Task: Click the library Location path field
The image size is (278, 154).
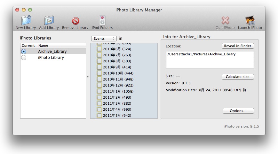Action: point(210,59)
